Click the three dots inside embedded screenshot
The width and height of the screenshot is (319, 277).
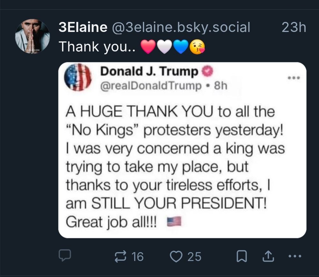click(293, 78)
